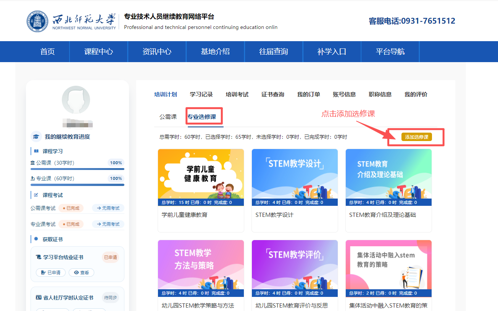Click the 我的继续教育进度 heading
The width and height of the screenshot is (498, 311).
pos(67,137)
